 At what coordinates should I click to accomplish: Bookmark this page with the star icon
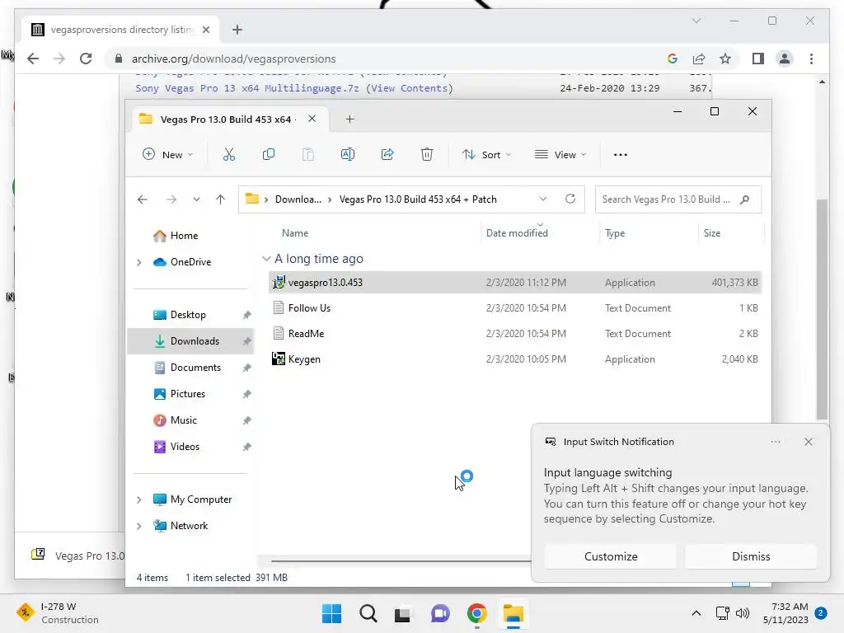[x=725, y=59]
